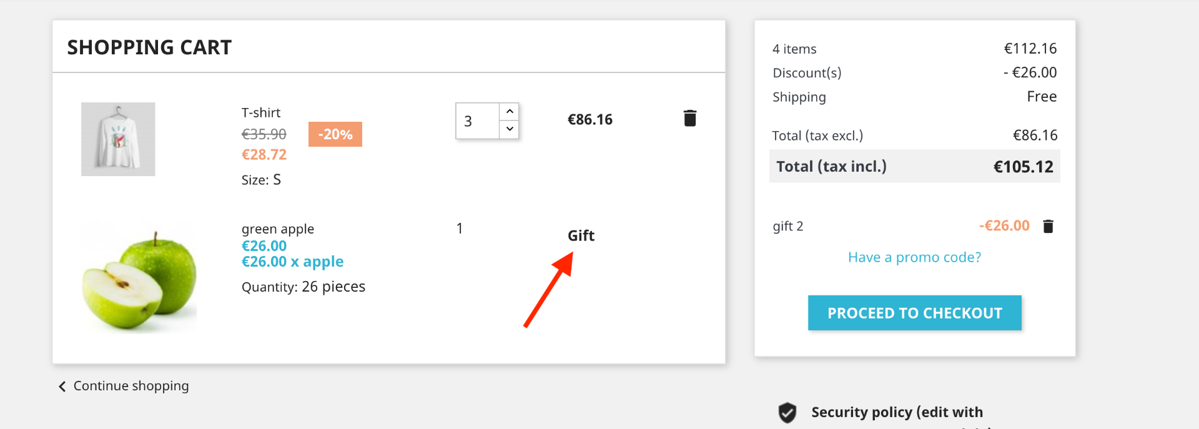Remove the gift 2 discount voucher

click(x=1049, y=226)
